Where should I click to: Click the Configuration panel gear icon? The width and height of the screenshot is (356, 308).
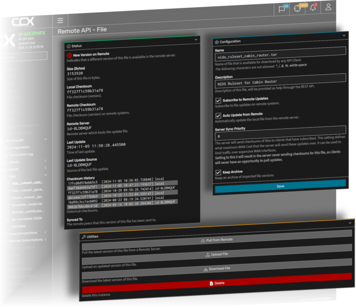tap(217, 42)
